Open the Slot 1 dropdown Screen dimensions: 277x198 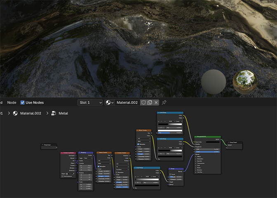pyautogui.click(x=90, y=102)
